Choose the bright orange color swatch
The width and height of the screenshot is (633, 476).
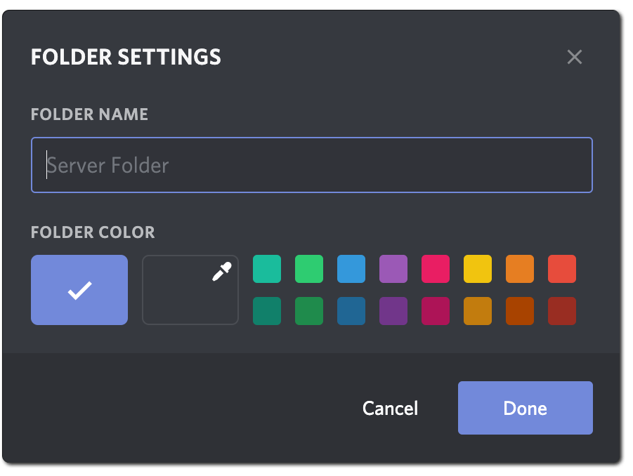520,269
